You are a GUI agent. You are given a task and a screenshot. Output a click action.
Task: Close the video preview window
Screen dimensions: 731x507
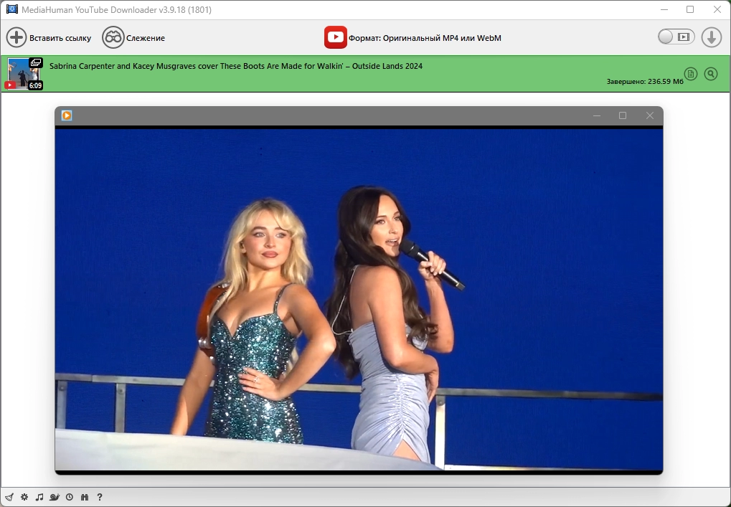649,115
